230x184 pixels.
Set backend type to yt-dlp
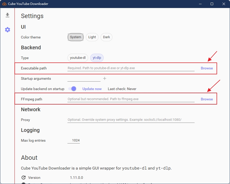tap(97, 58)
